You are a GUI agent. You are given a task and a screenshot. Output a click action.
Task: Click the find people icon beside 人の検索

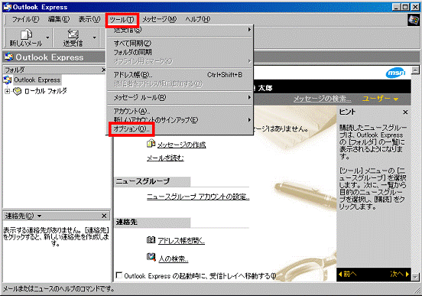click(151, 257)
